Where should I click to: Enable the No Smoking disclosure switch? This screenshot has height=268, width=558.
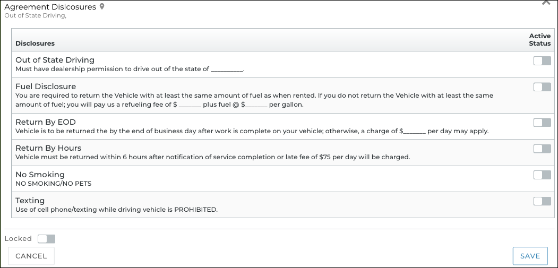542,175
